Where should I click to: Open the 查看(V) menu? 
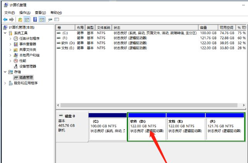click(x=40, y=13)
